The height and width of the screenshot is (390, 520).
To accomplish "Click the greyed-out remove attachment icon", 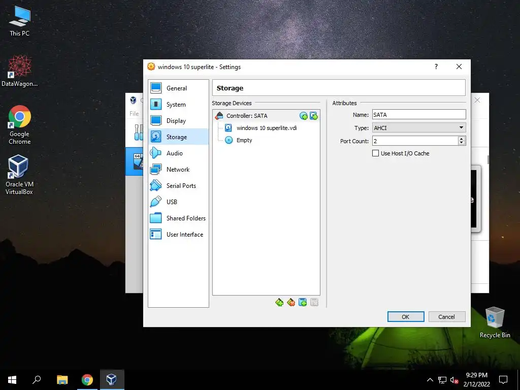I will pos(314,302).
